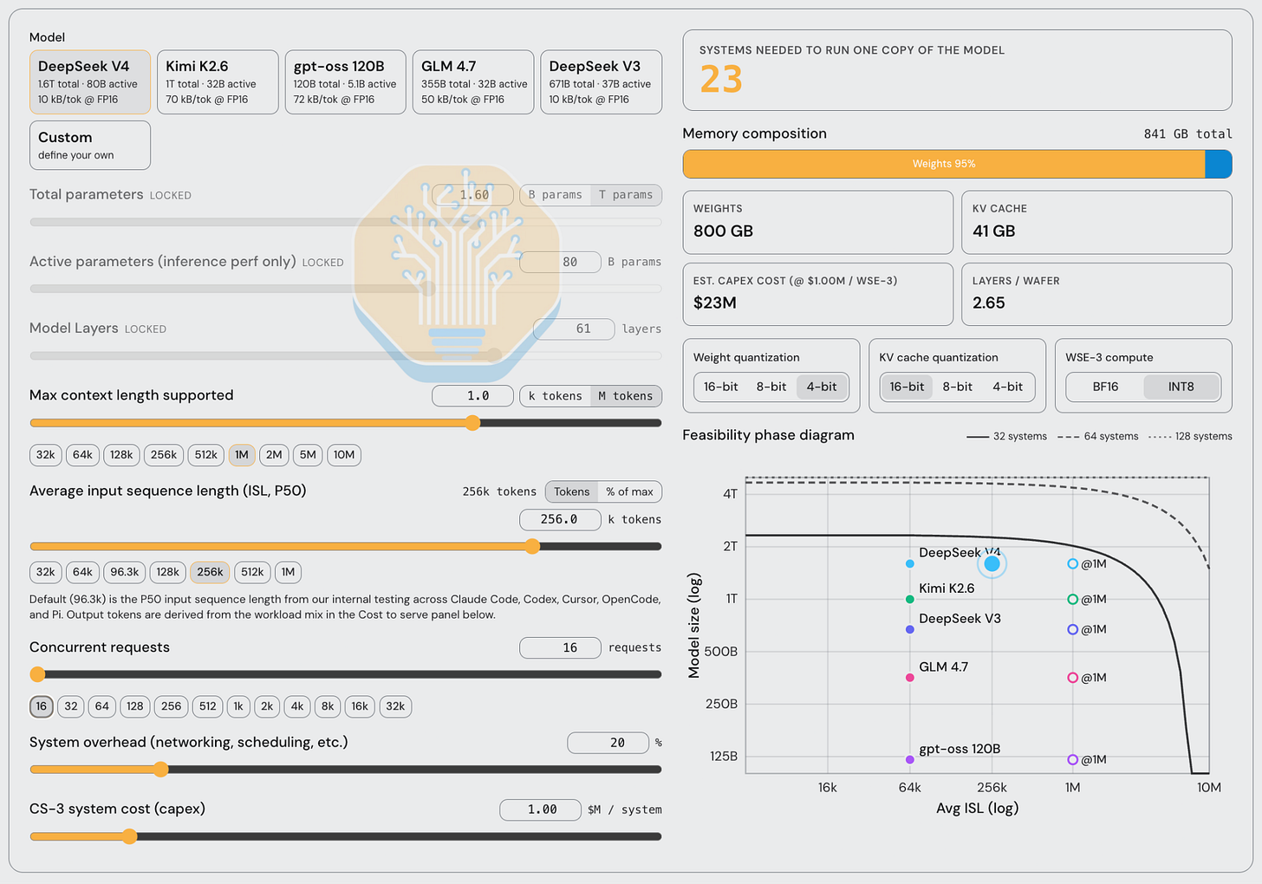Click the gpt-oss 120B purple chart dot
This screenshot has height=884, width=1262.
tap(909, 760)
